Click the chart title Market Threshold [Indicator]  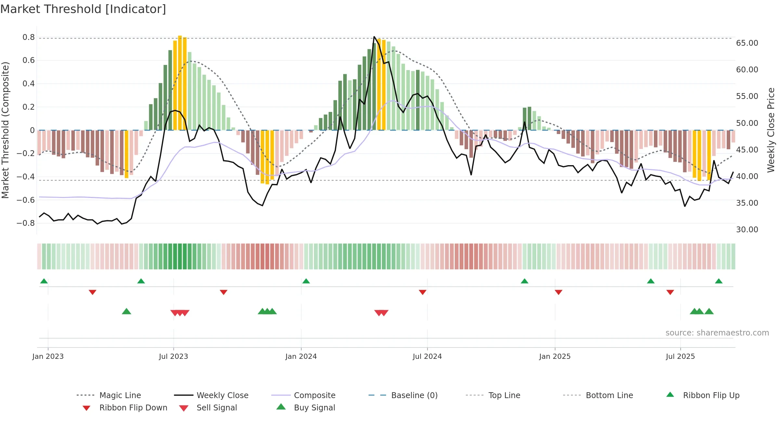(x=83, y=9)
